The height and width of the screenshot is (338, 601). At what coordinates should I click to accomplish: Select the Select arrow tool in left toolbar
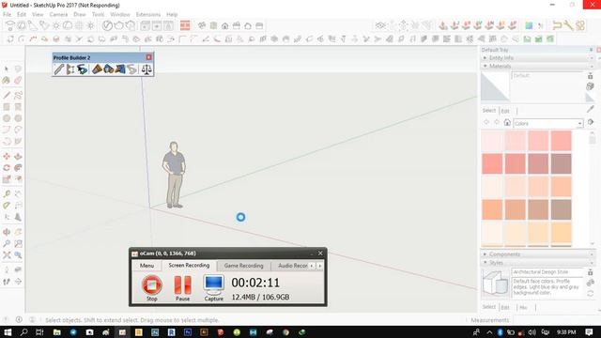pos(7,69)
